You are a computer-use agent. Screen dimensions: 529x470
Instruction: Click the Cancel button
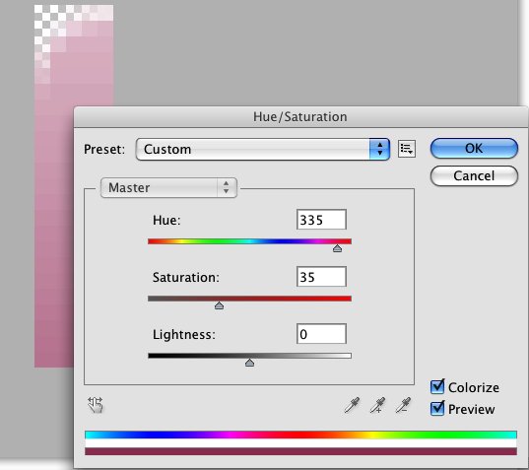tap(474, 175)
